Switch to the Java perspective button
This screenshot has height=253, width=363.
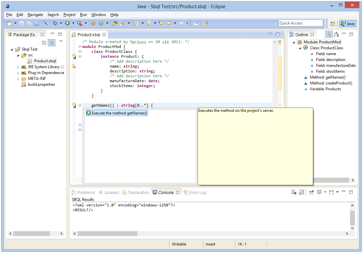pyautogui.click(x=348, y=23)
